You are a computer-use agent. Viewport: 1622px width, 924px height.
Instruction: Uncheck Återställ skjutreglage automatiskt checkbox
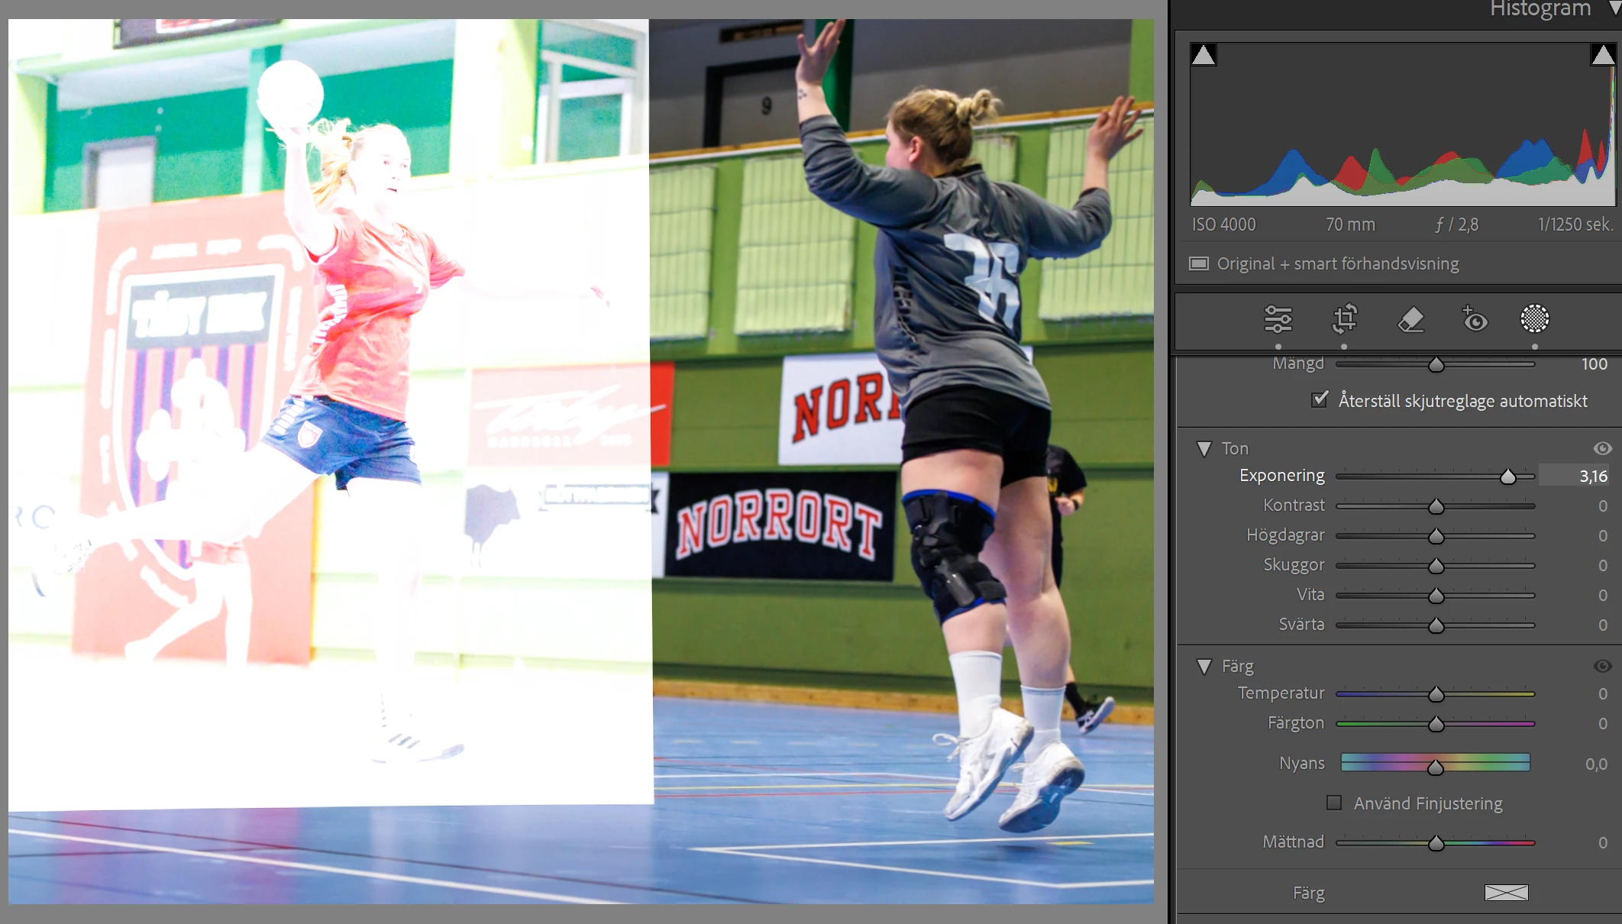coord(1320,399)
